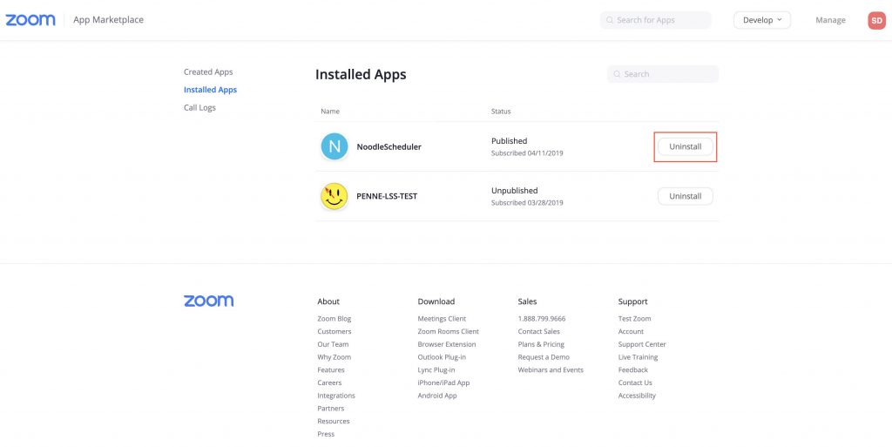Open iPhone/iPad App download link
The image size is (892, 447).
coord(443,383)
